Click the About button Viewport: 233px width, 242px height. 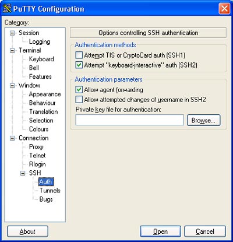(x=27, y=232)
